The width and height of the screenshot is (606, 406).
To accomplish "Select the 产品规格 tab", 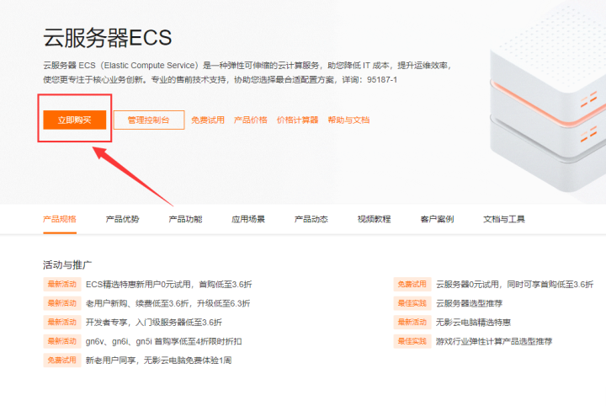I will (x=60, y=219).
